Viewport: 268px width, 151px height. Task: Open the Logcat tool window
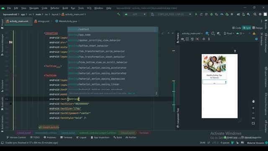click(81, 137)
